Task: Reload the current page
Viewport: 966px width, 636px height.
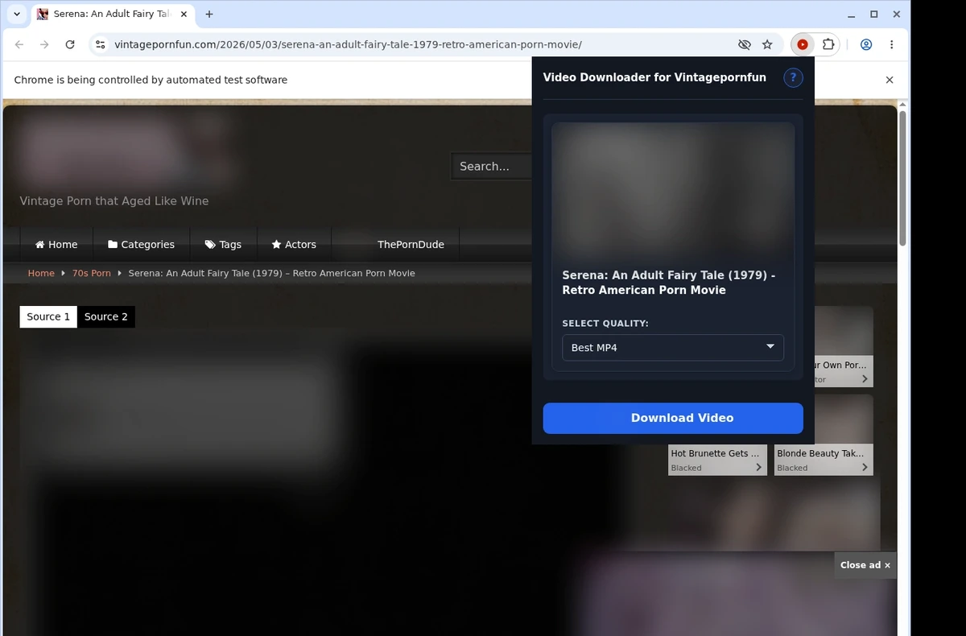Action: [x=70, y=45]
